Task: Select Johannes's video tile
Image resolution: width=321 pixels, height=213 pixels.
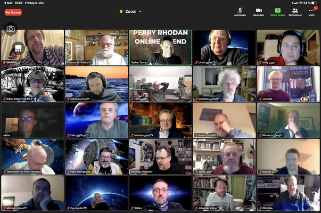Action: pos(224,193)
